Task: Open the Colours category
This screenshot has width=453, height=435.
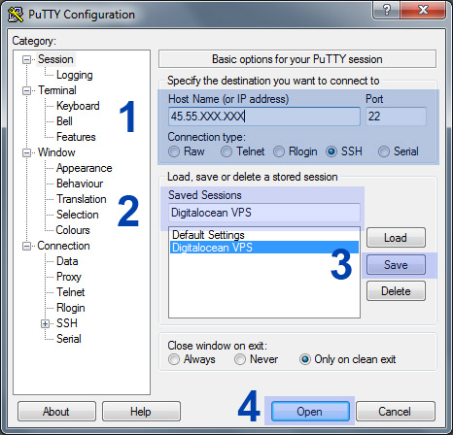Action: tap(73, 230)
